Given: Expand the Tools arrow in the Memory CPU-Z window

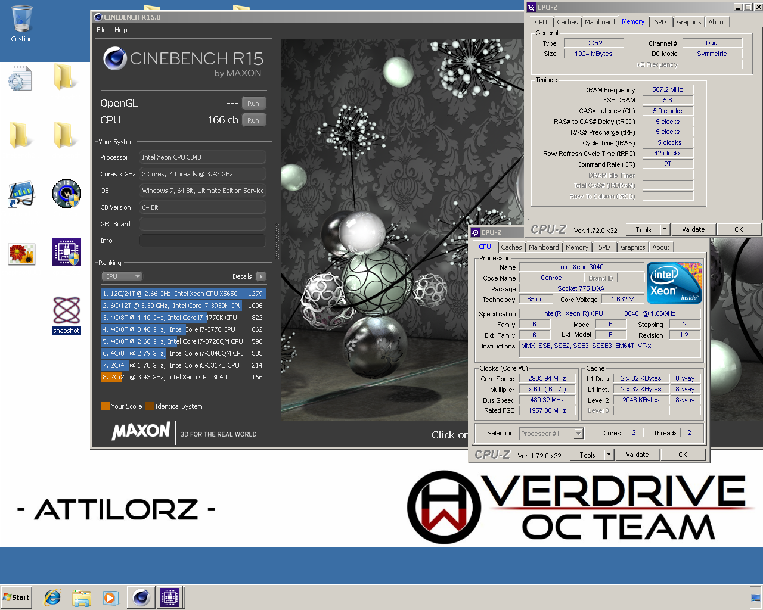Looking at the screenshot, I should (665, 229).
